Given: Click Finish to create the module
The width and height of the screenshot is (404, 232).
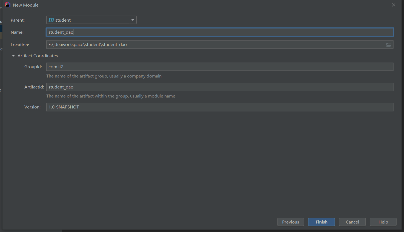Looking at the screenshot, I should pyautogui.click(x=322, y=222).
